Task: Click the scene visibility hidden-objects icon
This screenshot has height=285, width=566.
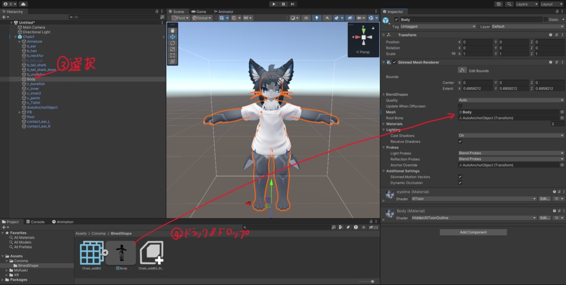Action: 349,18
